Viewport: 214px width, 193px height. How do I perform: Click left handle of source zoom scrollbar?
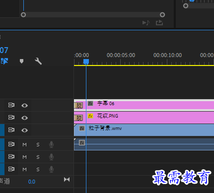(x=23, y=15)
